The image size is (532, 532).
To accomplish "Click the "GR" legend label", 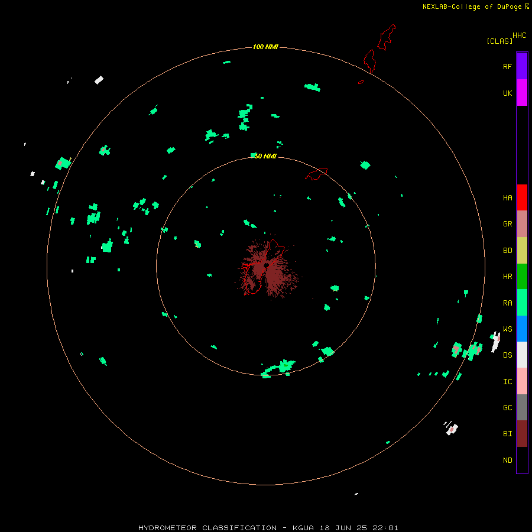I will (x=507, y=224).
